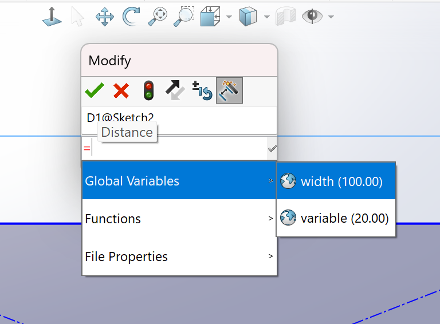Click the Reverse dimension direction arrow icon
Image resolution: width=440 pixels, height=324 pixels.
[x=175, y=90]
